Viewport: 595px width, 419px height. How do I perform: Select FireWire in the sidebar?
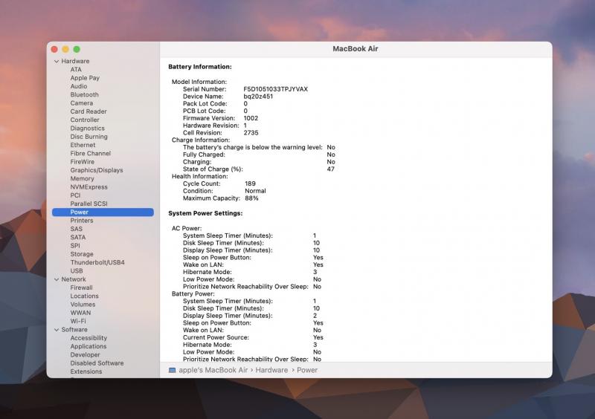coord(83,161)
